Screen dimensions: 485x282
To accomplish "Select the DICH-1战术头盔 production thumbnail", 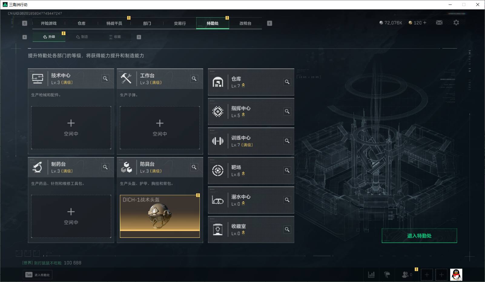I will point(160,216).
